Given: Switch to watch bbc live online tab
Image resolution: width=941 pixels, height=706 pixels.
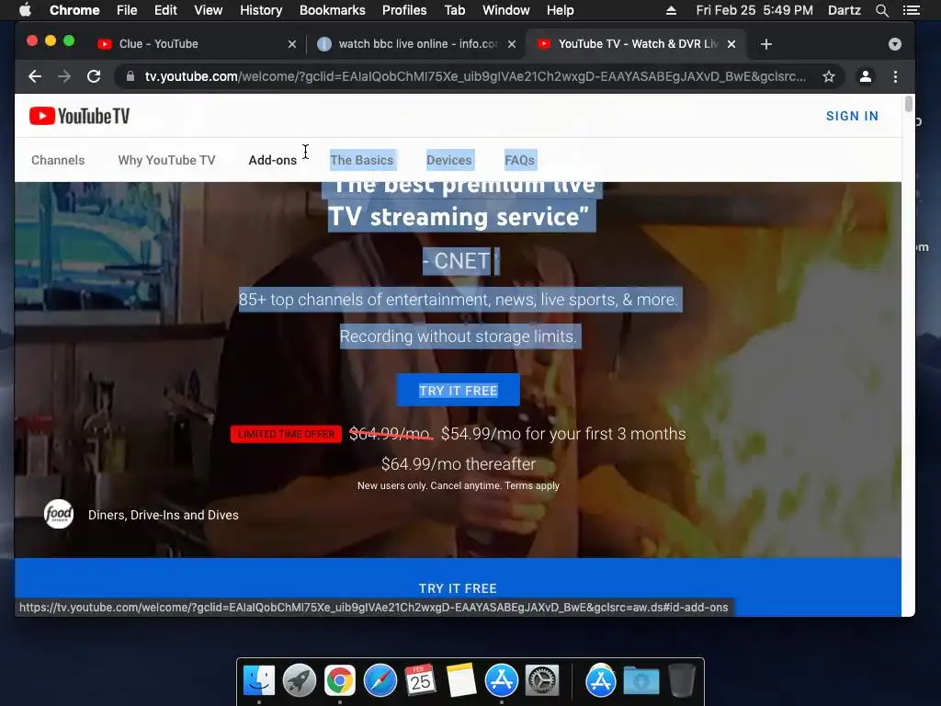Looking at the screenshot, I should pos(418,44).
